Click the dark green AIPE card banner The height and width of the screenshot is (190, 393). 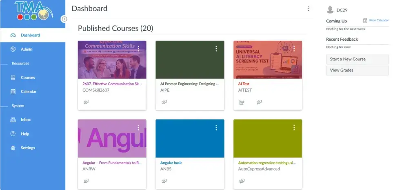tap(190, 60)
